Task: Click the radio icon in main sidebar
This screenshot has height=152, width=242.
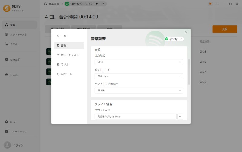Action: pos(7,44)
